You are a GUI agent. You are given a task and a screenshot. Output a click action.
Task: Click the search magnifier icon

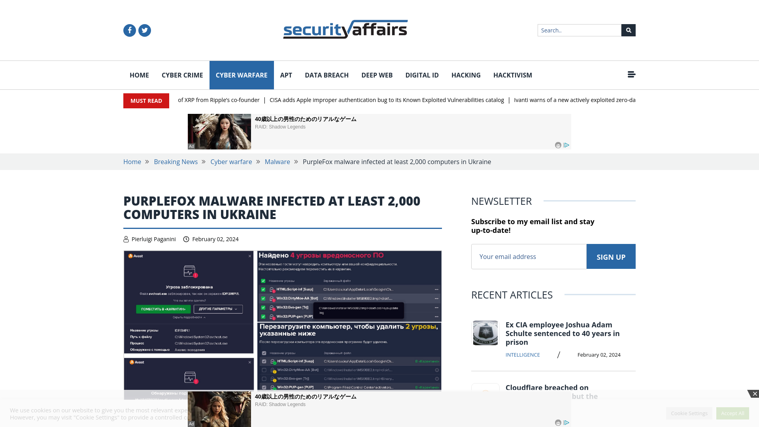(629, 30)
